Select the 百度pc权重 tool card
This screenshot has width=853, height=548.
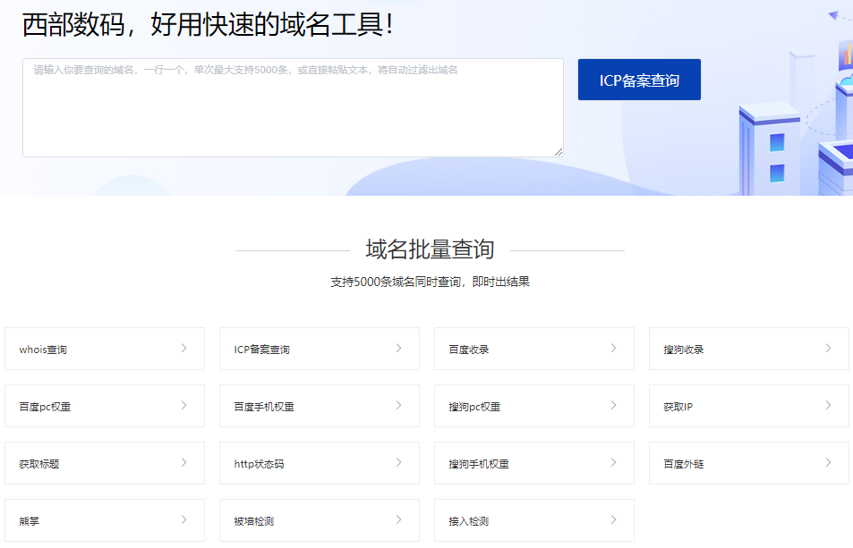click(x=105, y=406)
